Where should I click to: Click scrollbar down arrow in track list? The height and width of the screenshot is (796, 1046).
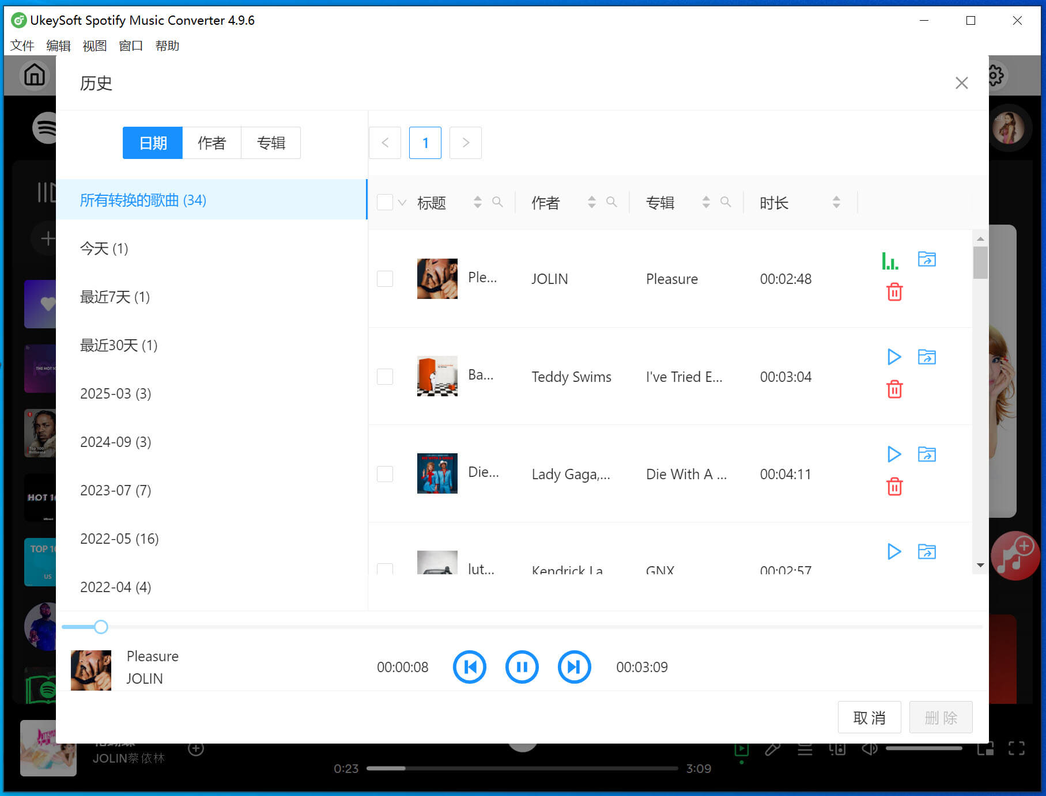(x=980, y=566)
